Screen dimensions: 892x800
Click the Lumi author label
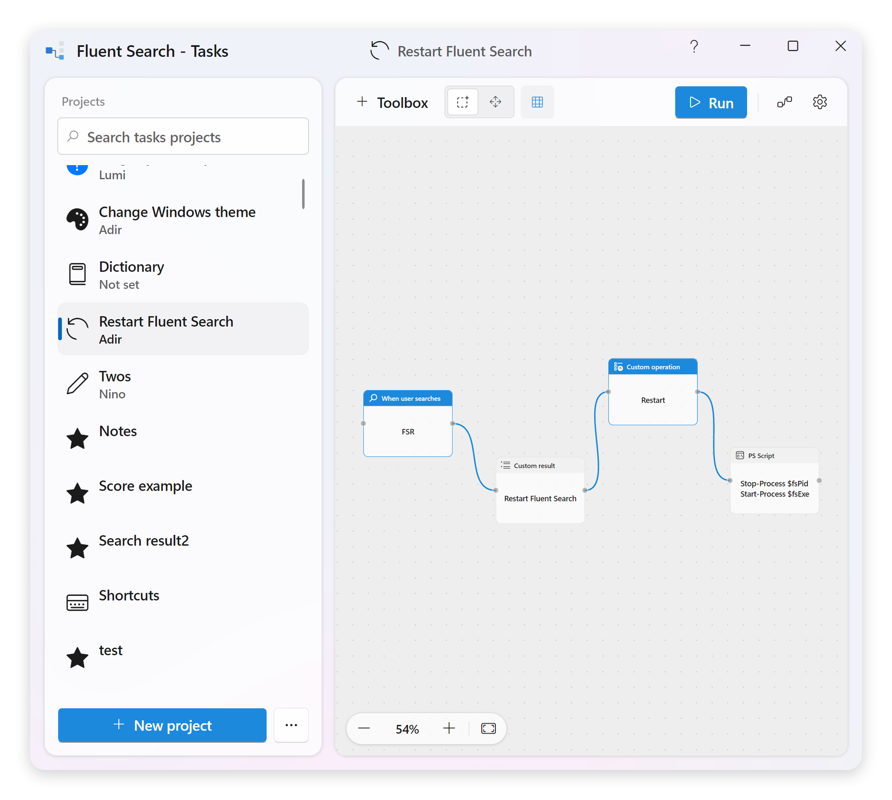112,175
